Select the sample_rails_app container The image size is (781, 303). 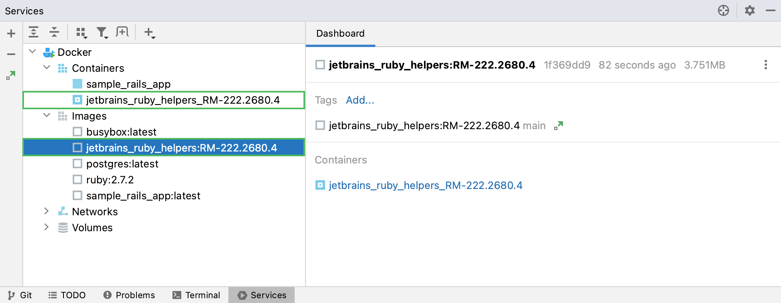[128, 84]
